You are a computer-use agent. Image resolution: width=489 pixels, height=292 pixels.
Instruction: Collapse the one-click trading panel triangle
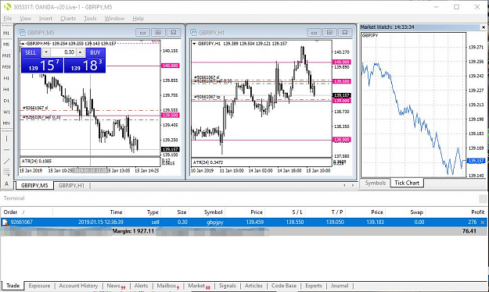click(23, 44)
